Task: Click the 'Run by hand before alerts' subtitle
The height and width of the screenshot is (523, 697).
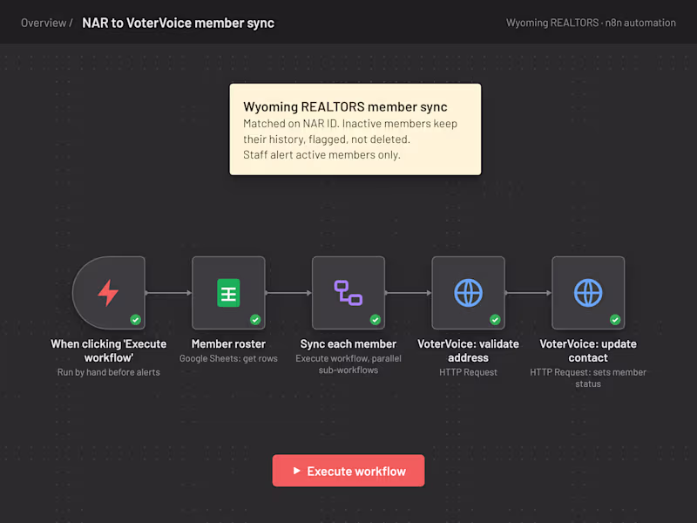Action: pos(108,372)
